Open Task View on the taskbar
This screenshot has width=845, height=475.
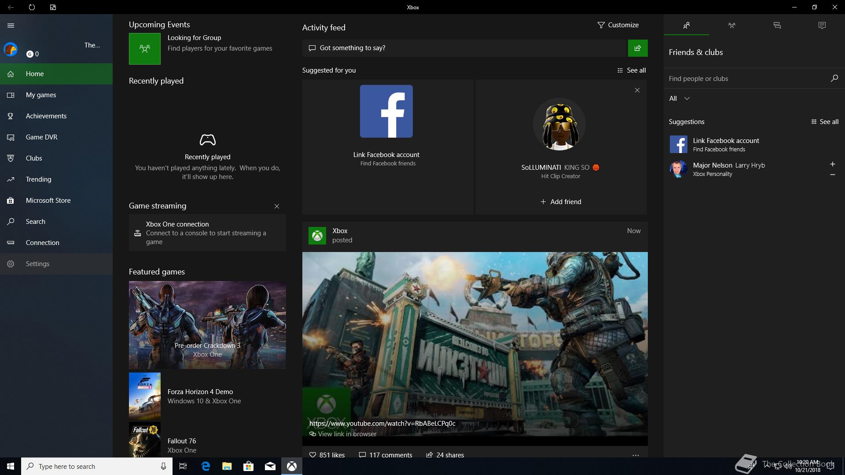[x=183, y=466]
